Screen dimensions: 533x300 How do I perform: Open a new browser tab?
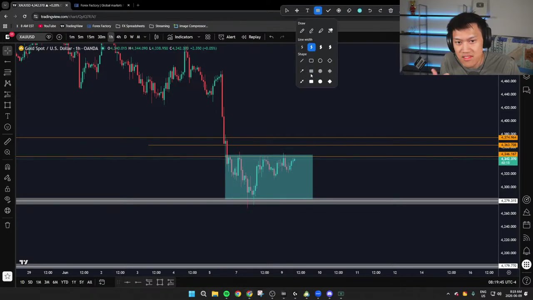tap(138, 5)
